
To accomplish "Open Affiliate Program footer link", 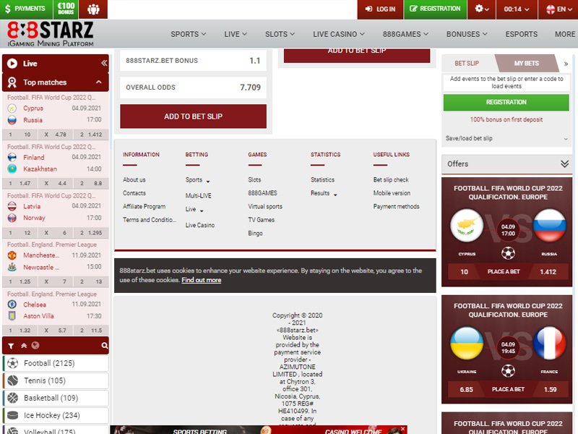I will click(x=144, y=207).
